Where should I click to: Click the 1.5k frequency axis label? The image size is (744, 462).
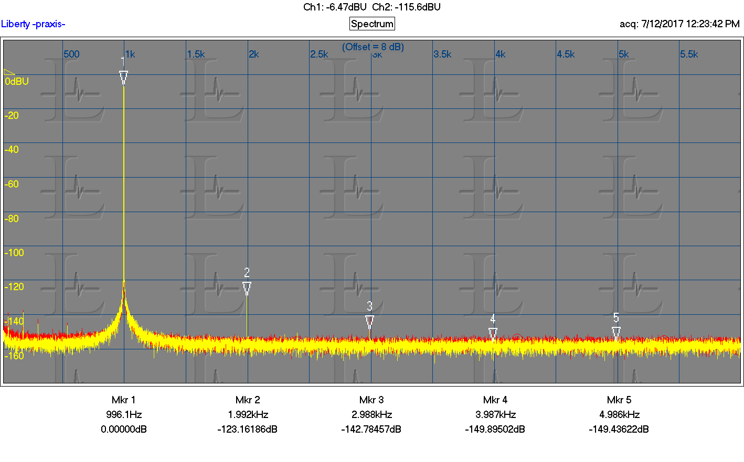[196, 54]
